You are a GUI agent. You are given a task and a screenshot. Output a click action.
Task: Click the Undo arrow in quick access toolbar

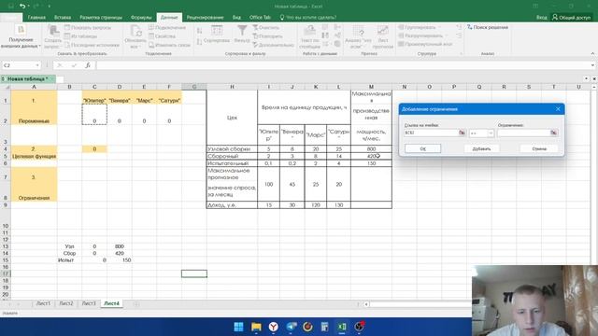pyautogui.click(x=22, y=7)
